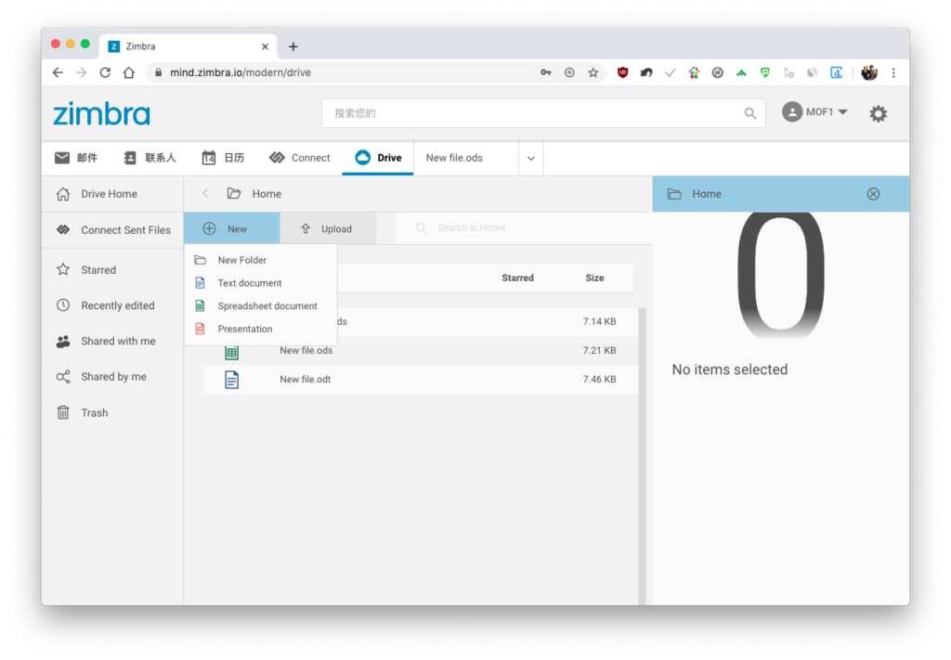Click the Upload button
The image size is (951, 660).
328,229
